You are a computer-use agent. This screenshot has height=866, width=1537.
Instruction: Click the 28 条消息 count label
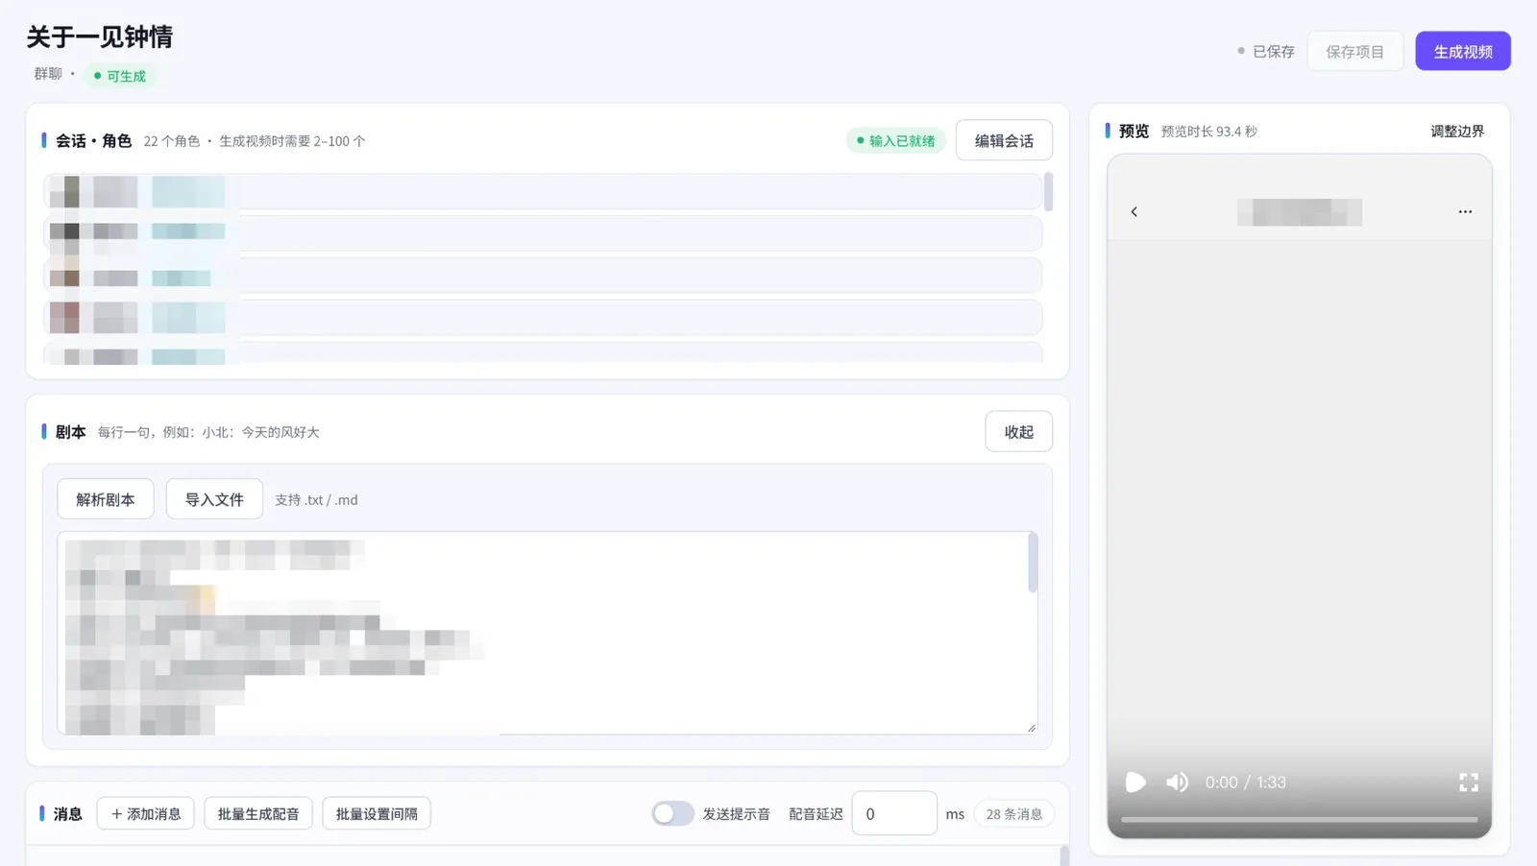tap(1014, 813)
